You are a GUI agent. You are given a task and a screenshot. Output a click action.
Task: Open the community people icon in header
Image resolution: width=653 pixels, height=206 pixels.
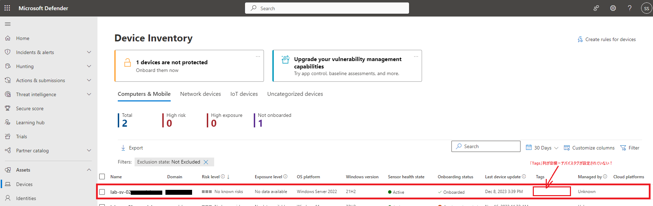pos(596,8)
